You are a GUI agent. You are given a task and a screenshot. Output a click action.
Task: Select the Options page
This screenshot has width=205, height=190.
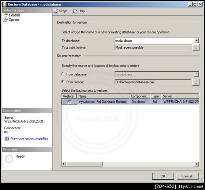pos(14,20)
